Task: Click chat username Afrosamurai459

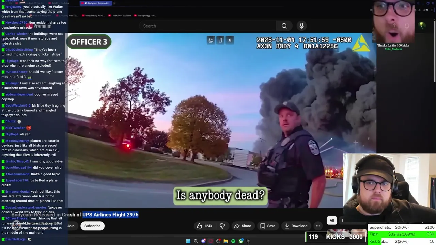Action: pos(18,174)
